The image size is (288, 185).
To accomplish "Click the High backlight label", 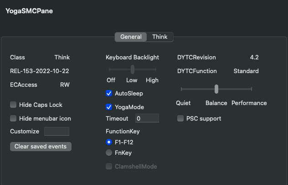I will tap(152, 80).
